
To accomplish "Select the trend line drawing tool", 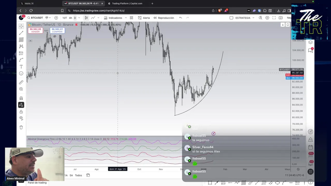I will click(21, 33).
